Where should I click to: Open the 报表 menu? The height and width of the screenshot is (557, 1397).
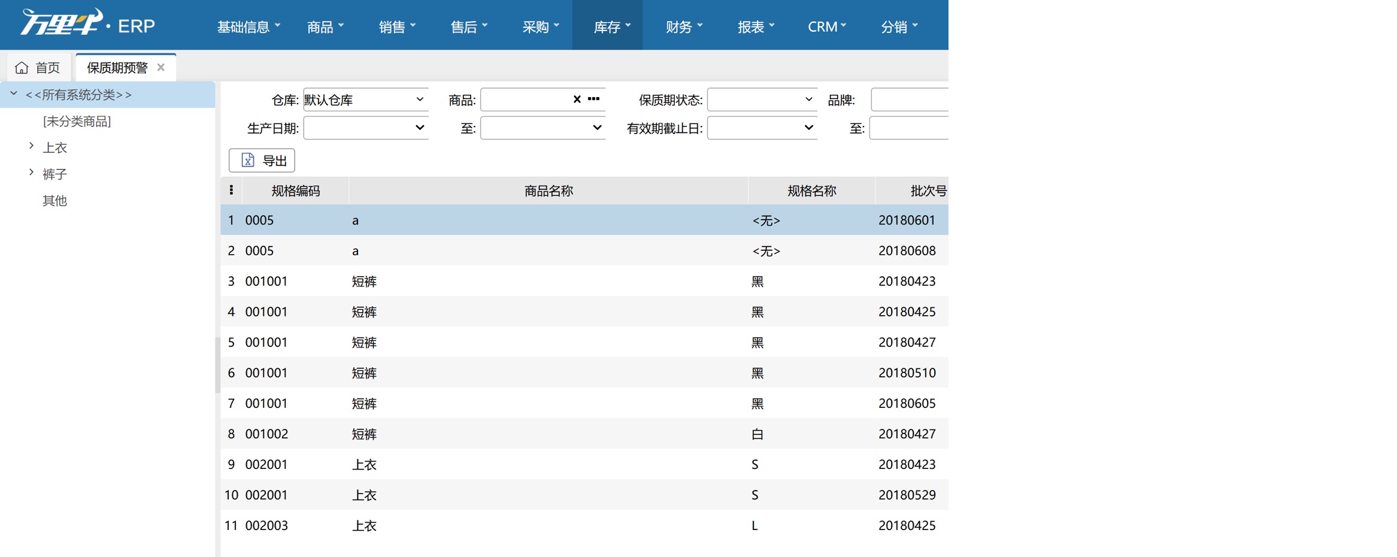pyautogui.click(x=756, y=27)
